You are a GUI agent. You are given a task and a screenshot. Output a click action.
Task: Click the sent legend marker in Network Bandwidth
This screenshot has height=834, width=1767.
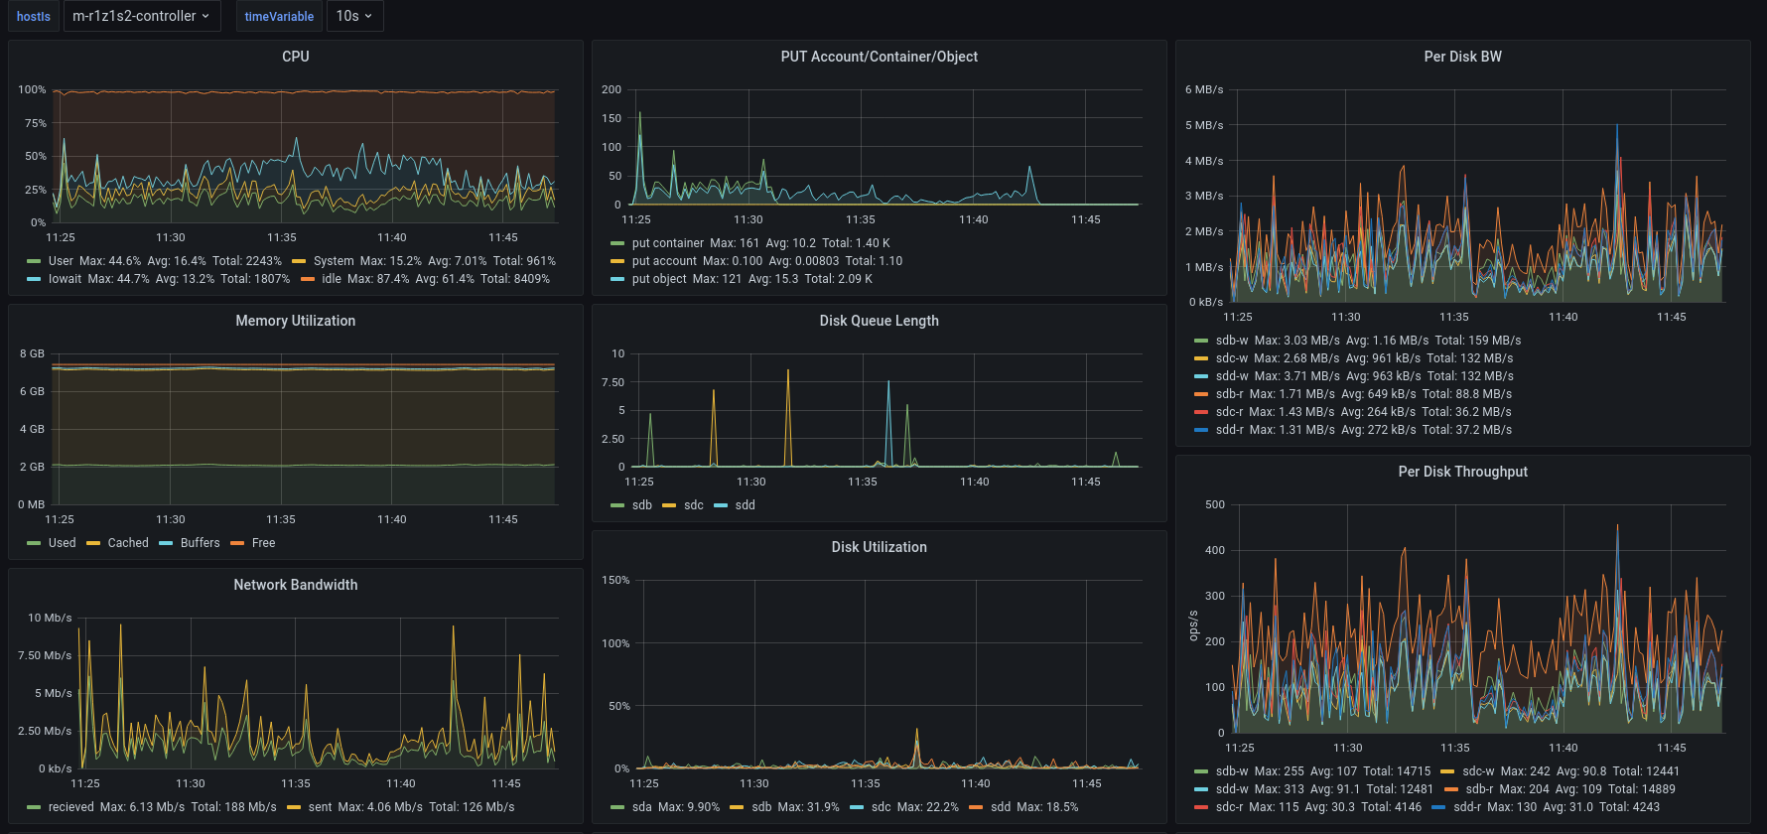click(294, 807)
